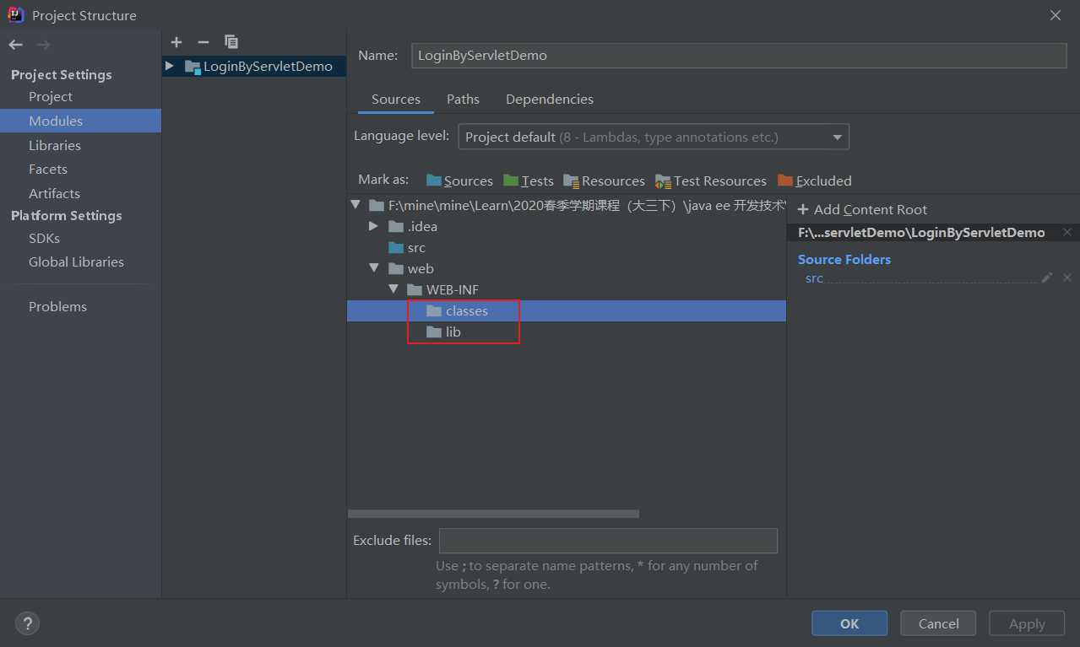The image size is (1080, 647).
Task: Select the content root path row
Action: point(567,204)
